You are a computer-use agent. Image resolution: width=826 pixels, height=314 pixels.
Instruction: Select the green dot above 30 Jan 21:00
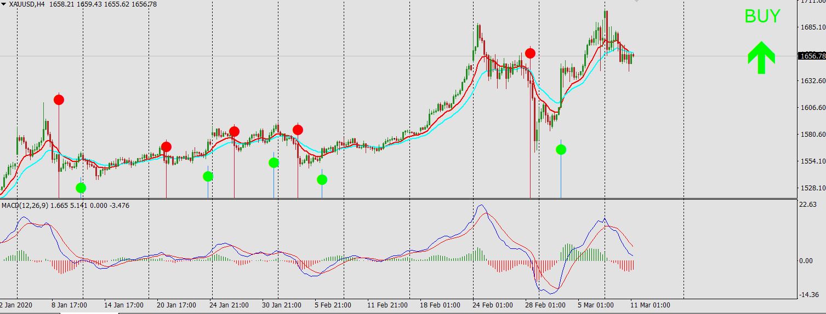point(274,162)
